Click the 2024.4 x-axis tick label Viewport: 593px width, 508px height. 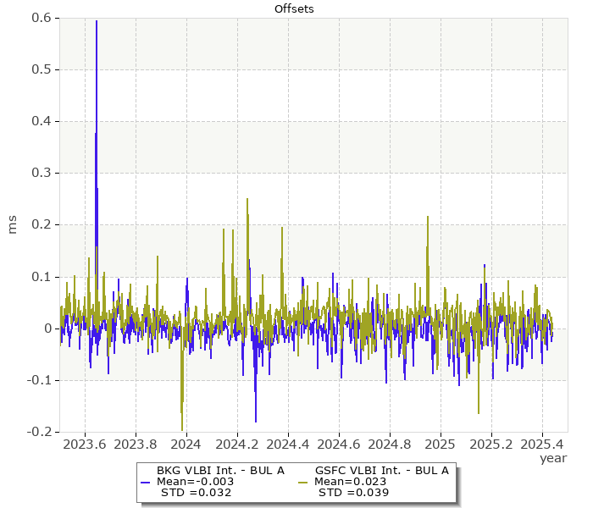click(x=288, y=444)
